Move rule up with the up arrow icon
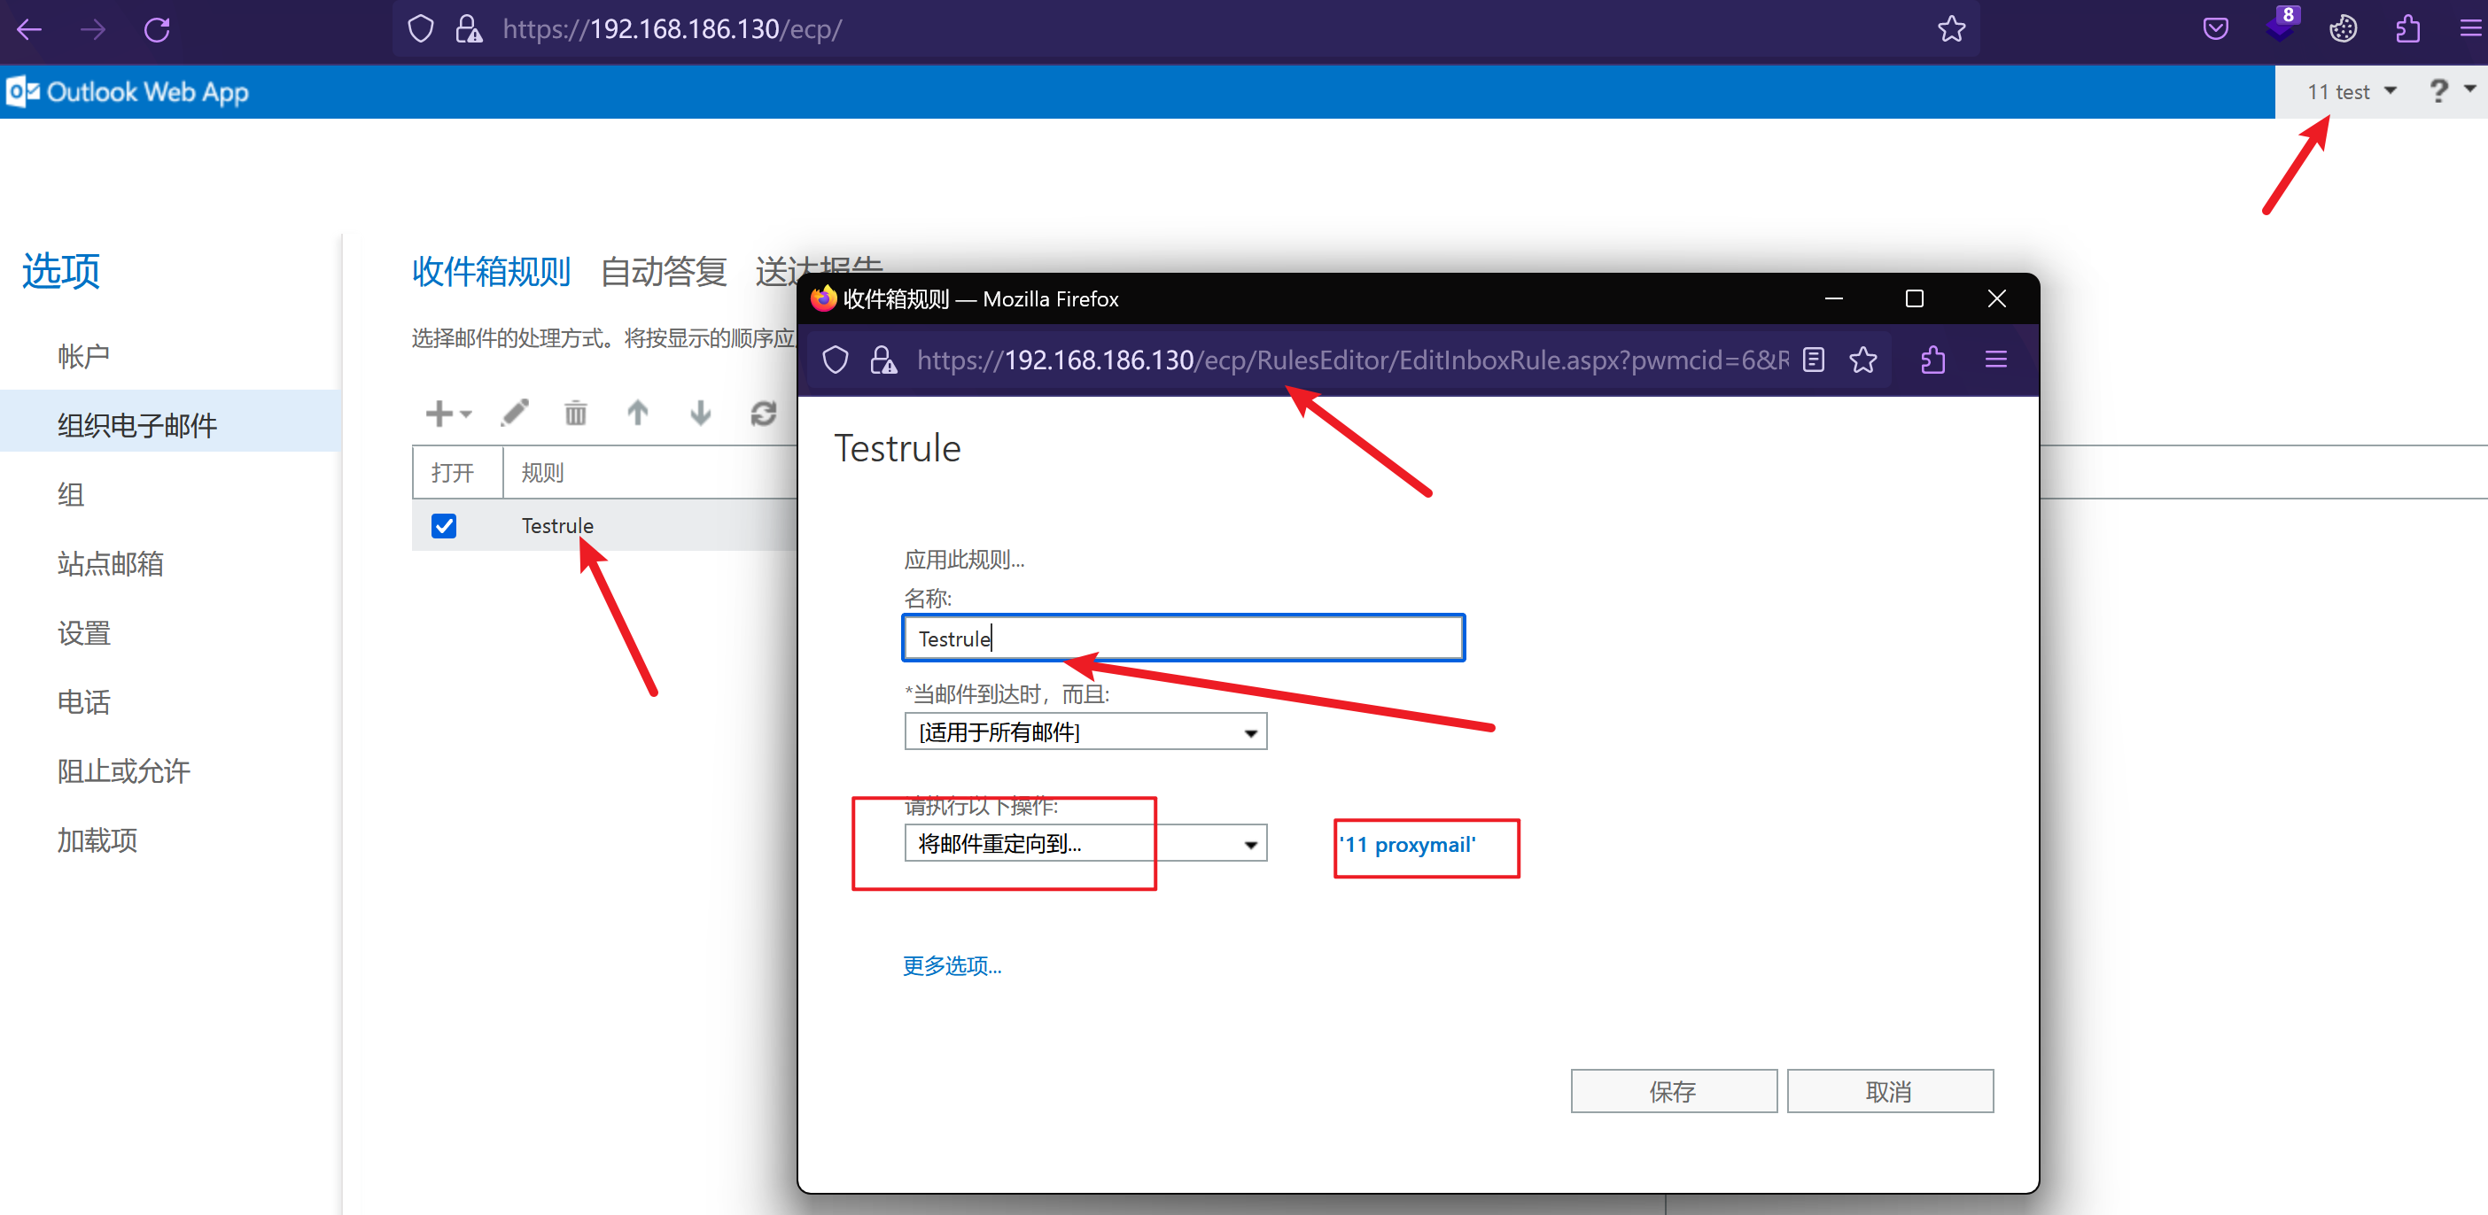Screen dimensions: 2488x1215 pos(637,413)
